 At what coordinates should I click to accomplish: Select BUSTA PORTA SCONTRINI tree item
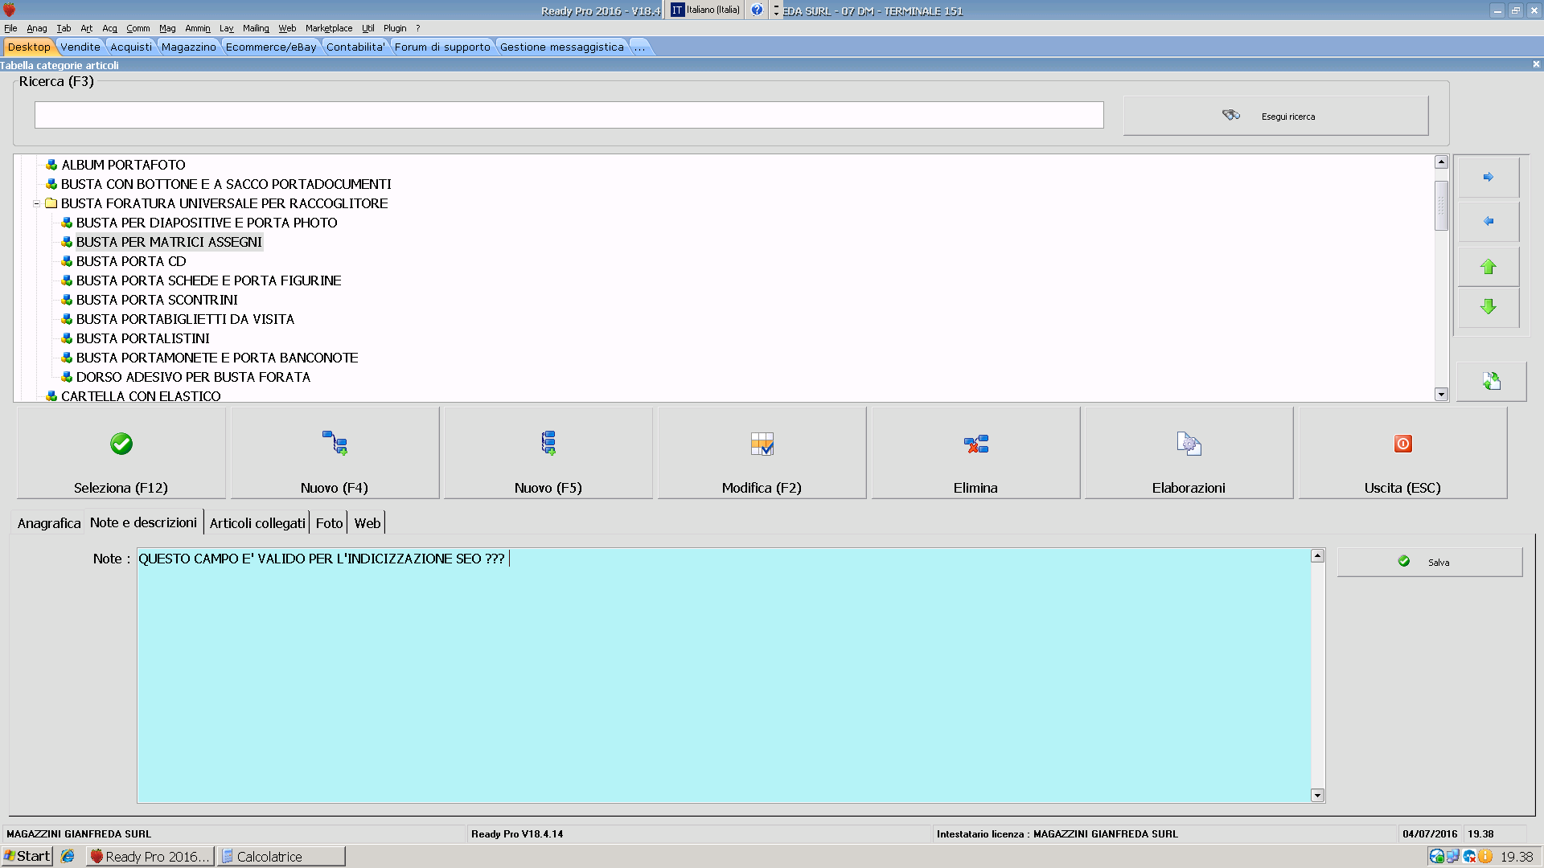(x=157, y=300)
